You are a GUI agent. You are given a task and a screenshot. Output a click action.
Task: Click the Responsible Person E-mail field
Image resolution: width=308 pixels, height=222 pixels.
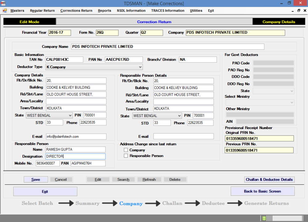click(183, 136)
